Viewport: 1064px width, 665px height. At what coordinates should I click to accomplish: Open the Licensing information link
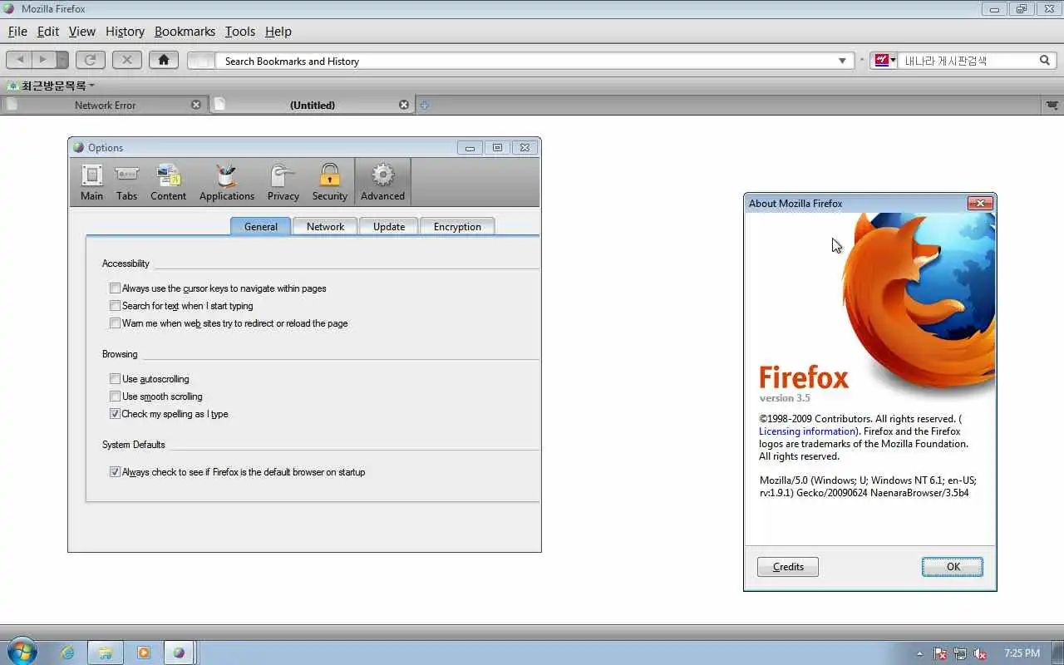[807, 431]
